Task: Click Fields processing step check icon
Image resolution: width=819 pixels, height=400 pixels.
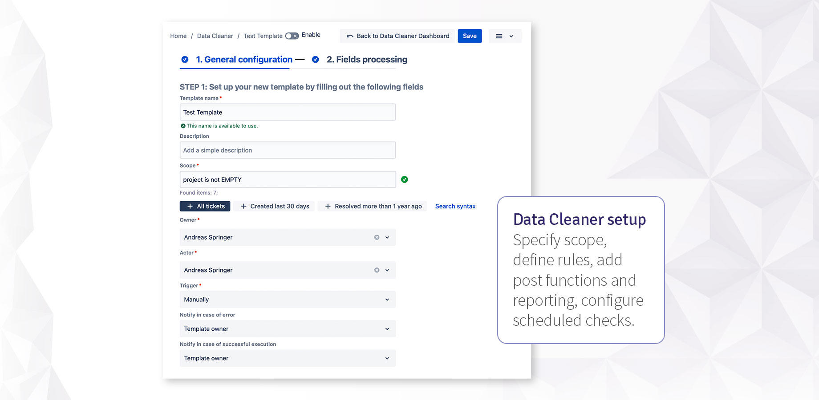Action: (315, 60)
